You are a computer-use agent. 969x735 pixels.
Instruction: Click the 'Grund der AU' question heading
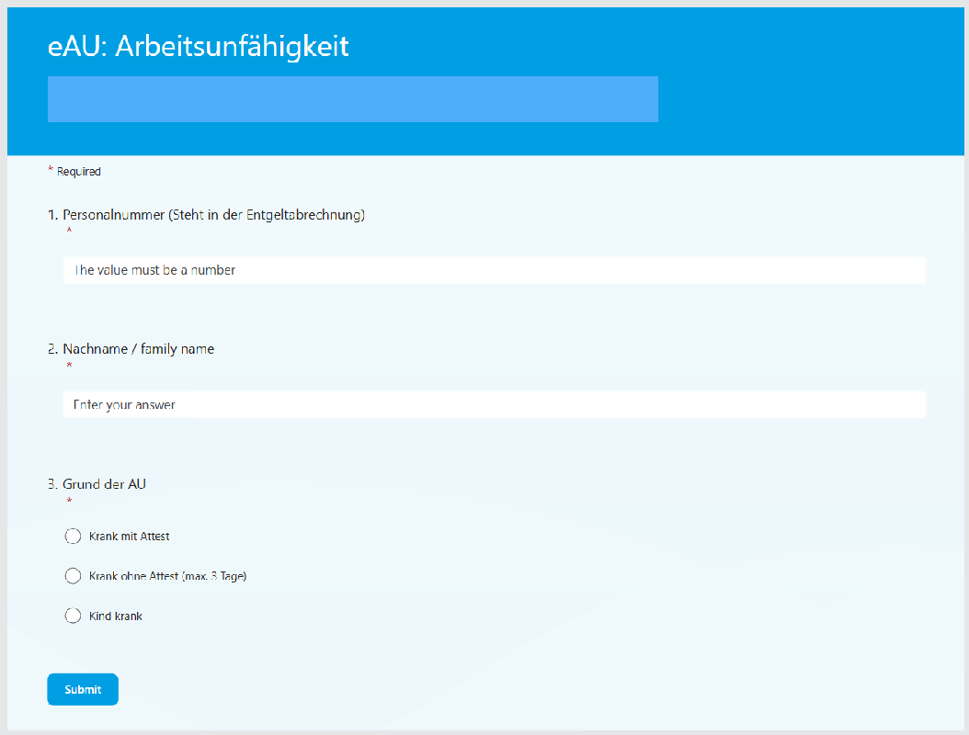[x=104, y=484]
